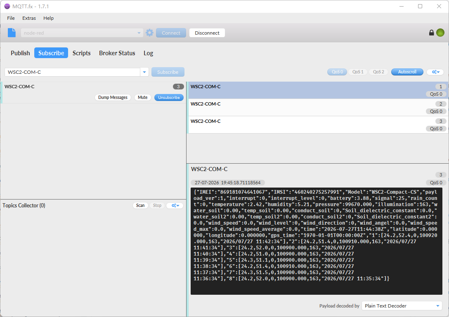This screenshot has height=317, width=449.
Task: Select received message number 1
Action: tap(317, 90)
